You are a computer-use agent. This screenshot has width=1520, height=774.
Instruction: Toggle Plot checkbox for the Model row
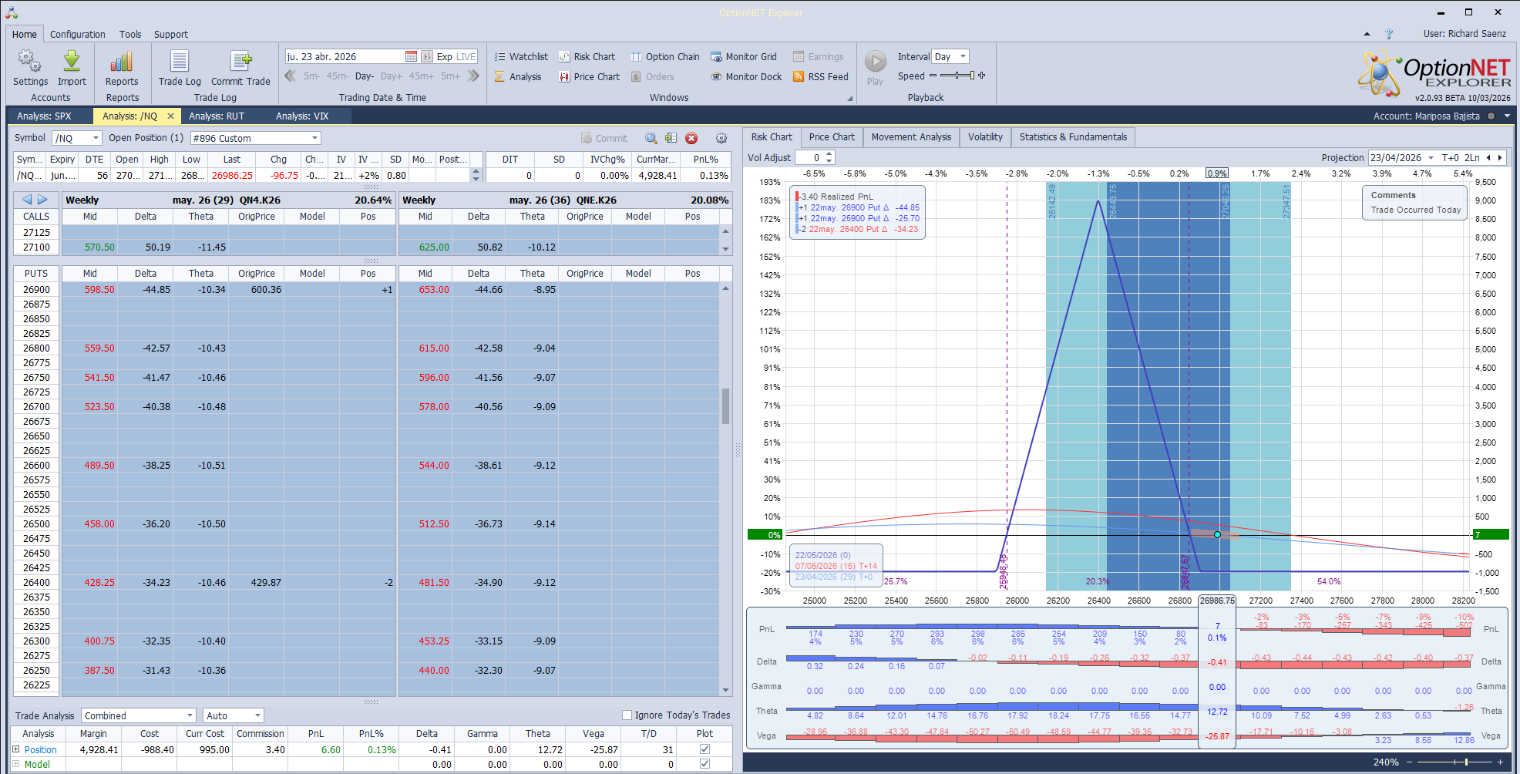pos(705,764)
